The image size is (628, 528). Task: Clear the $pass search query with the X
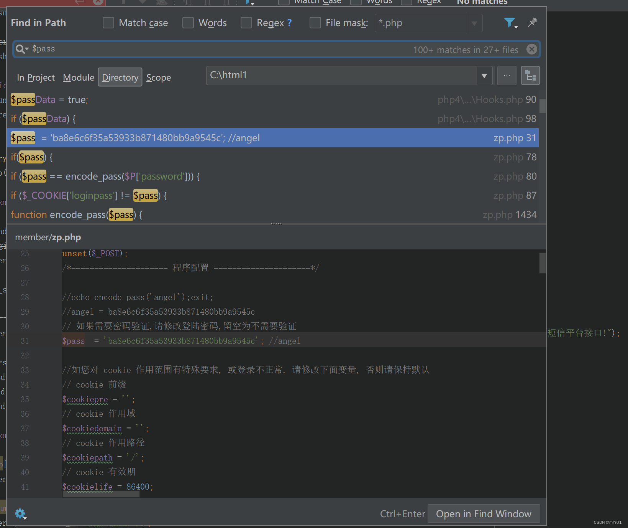pos(532,49)
